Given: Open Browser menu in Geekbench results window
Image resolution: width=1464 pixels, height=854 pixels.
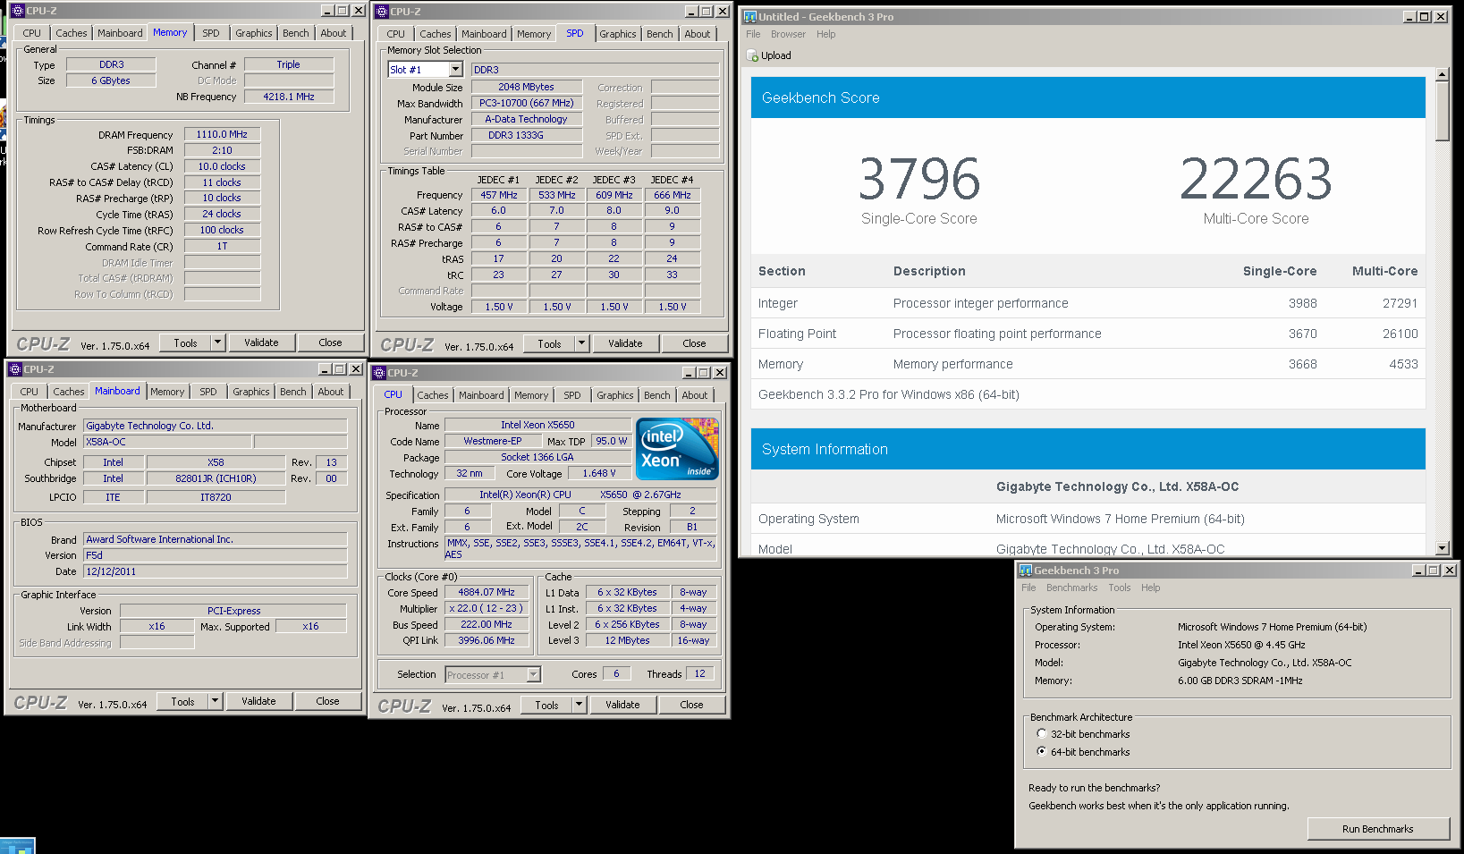Looking at the screenshot, I should pos(788,34).
